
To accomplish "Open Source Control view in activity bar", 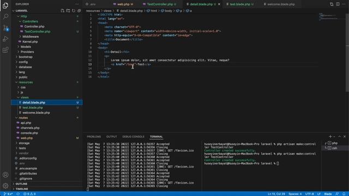I will click(x=5, y=28).
